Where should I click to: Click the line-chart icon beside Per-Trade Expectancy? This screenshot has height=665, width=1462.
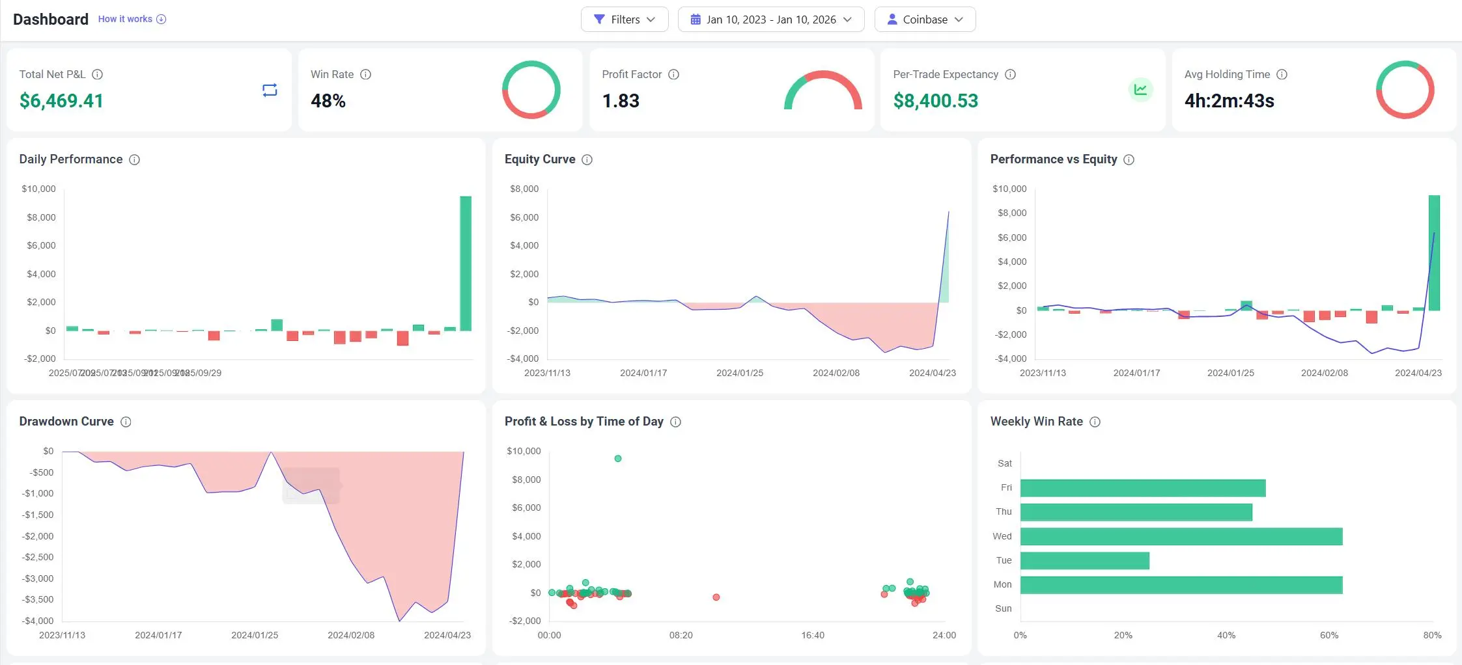[x=1140, y=89]
